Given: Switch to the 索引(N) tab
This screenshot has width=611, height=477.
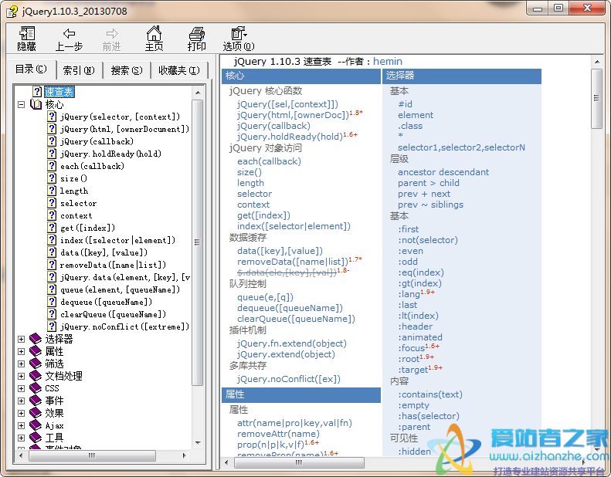Looking at the screenshot, I should click(79, 70).
